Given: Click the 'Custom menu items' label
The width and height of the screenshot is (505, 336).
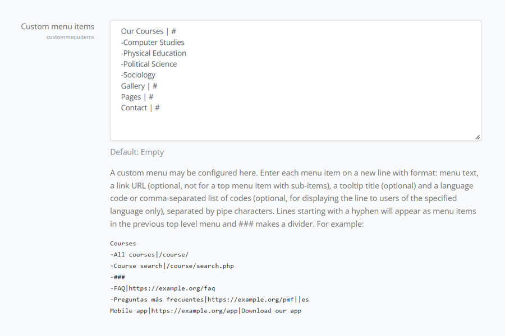Looking at the screenshot, I should 58,26.
